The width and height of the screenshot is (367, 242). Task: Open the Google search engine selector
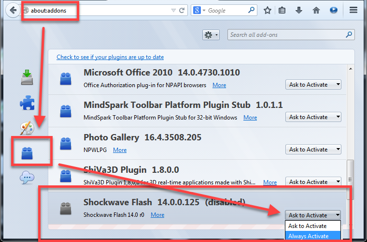[x=199, y=11]
